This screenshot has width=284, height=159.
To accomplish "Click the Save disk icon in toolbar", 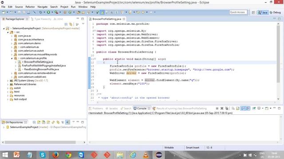I will pos(19,12).
